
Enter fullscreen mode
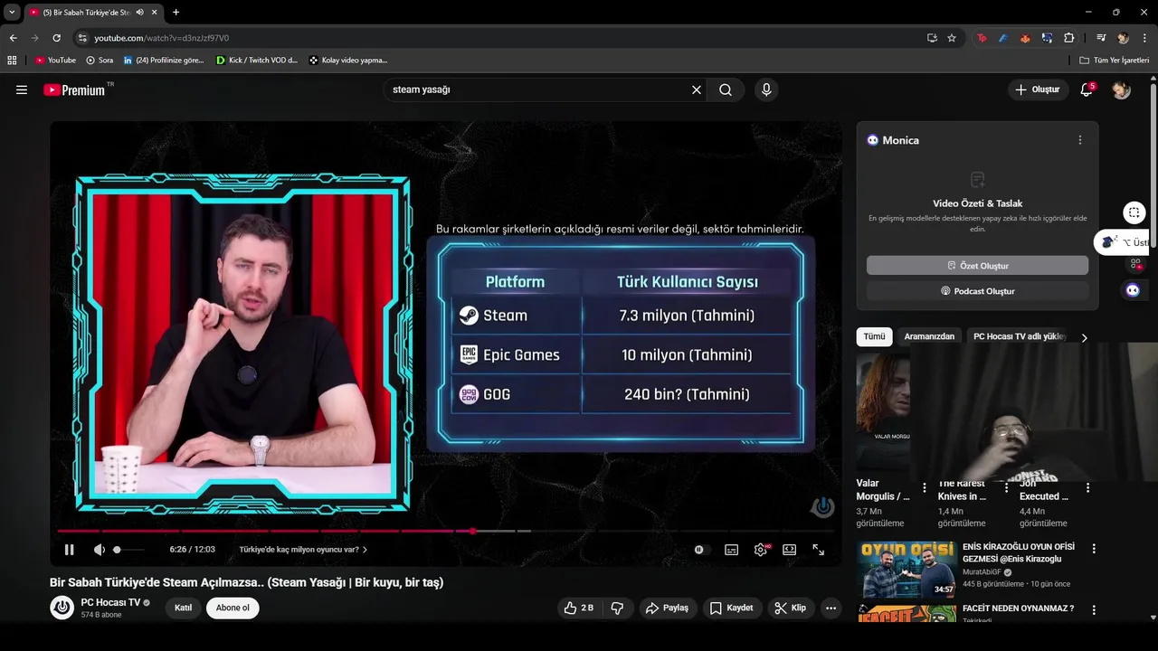[x=818, y=549]
